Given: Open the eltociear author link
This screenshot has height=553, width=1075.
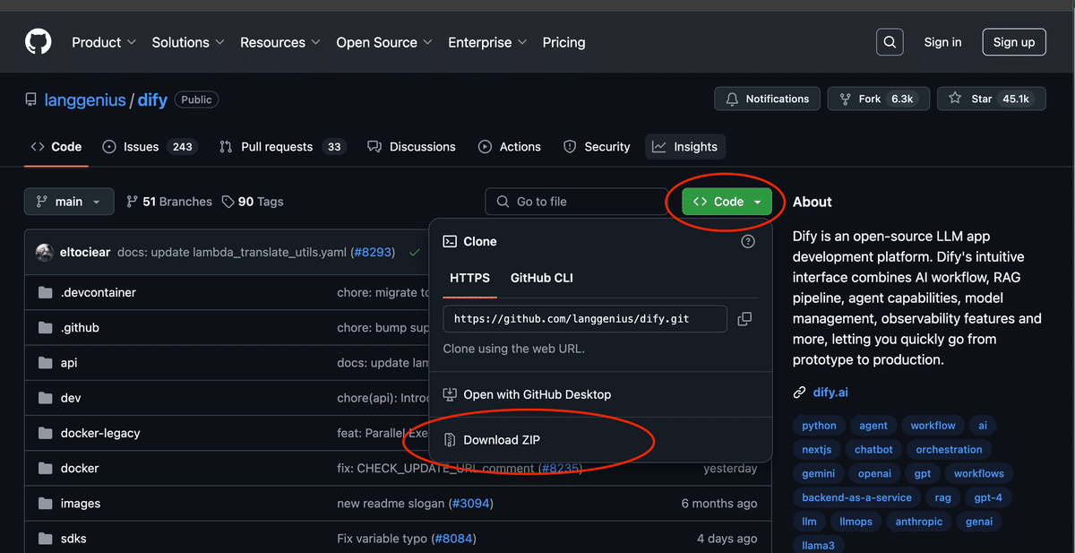Looking at the screenshot, I should click(x=85, y=253).
